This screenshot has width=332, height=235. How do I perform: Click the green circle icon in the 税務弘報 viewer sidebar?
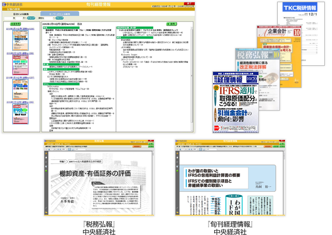(46, 171)
